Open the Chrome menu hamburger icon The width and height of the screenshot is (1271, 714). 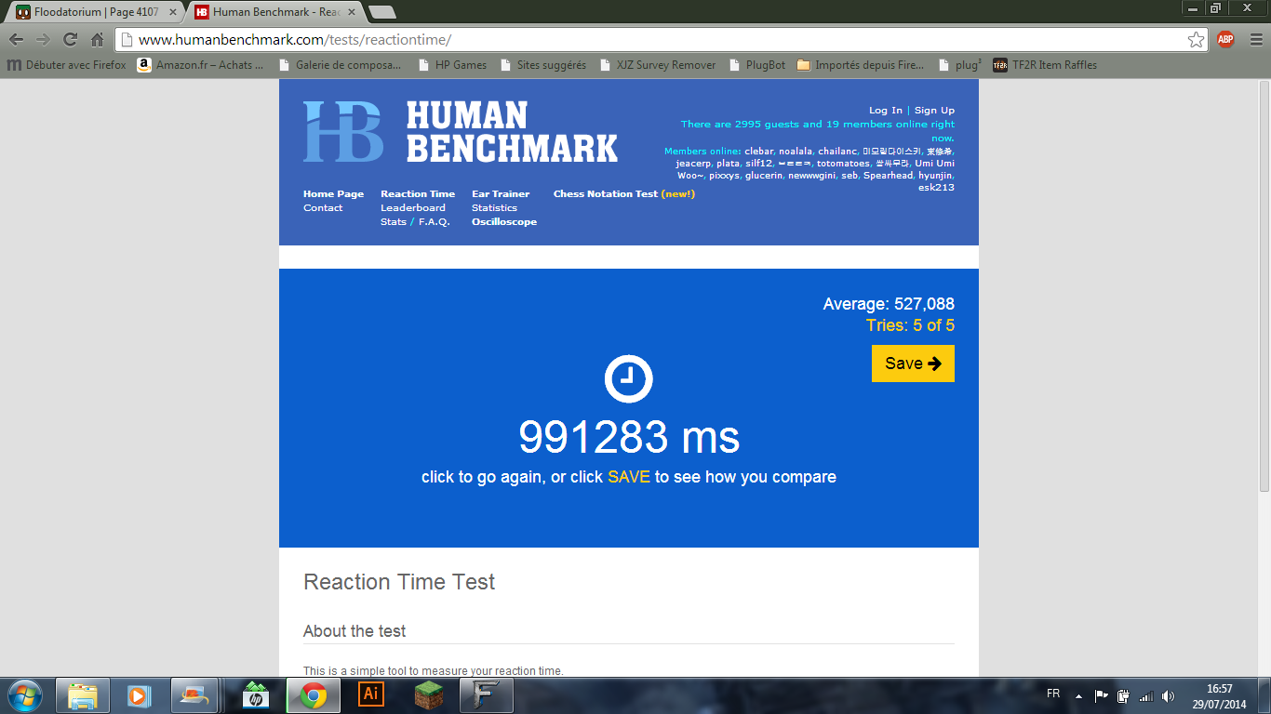[x=1252, y=40]
